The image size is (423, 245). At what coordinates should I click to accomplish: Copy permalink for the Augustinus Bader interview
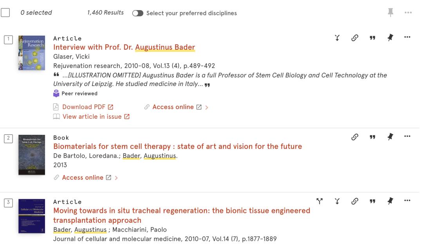[355, 38]
